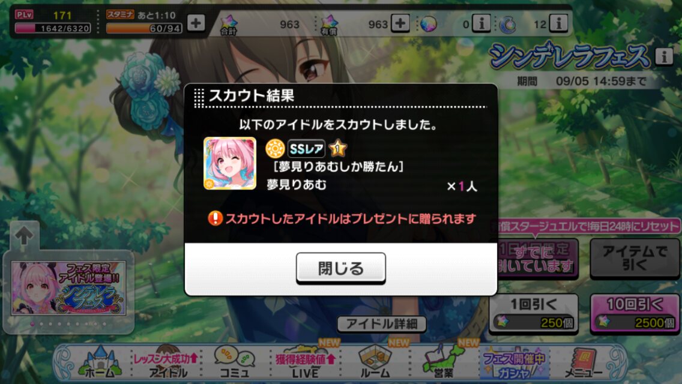
Task: Open the 営業 map icon
Action: pos(444,362)
